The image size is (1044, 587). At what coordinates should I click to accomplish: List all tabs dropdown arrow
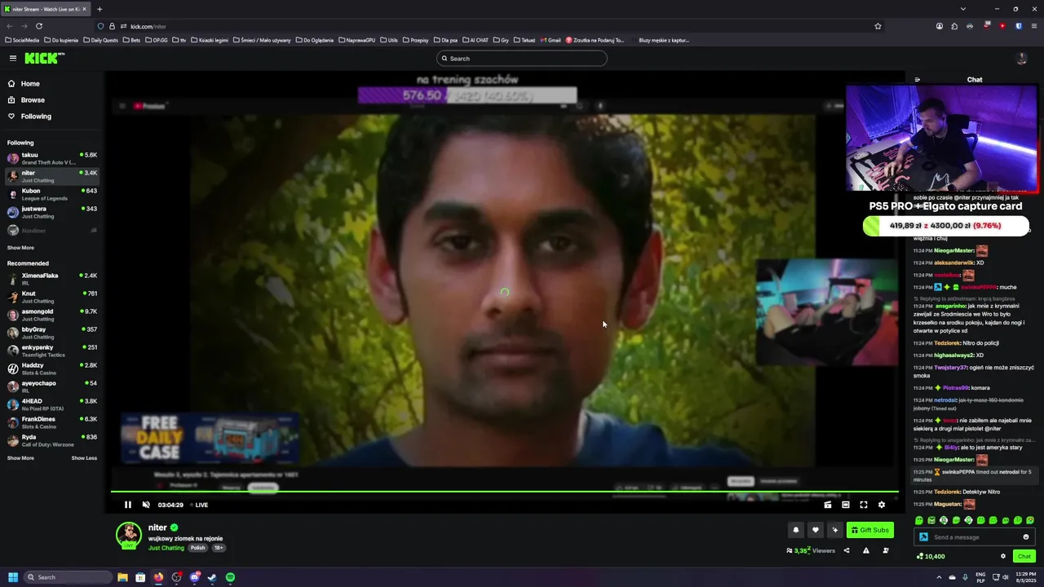(963, 9)
